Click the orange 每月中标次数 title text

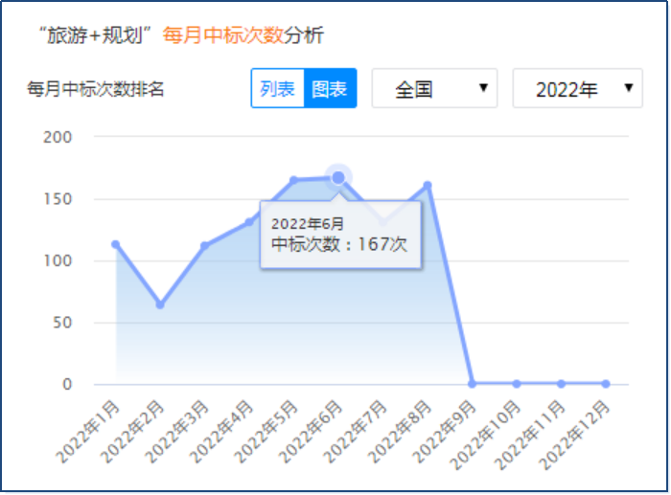[x=223, y=36]
